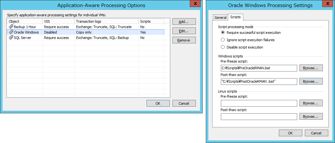
Task: Cancel the Application-Aware Processing Options dialog
Action: pos(184,103)
